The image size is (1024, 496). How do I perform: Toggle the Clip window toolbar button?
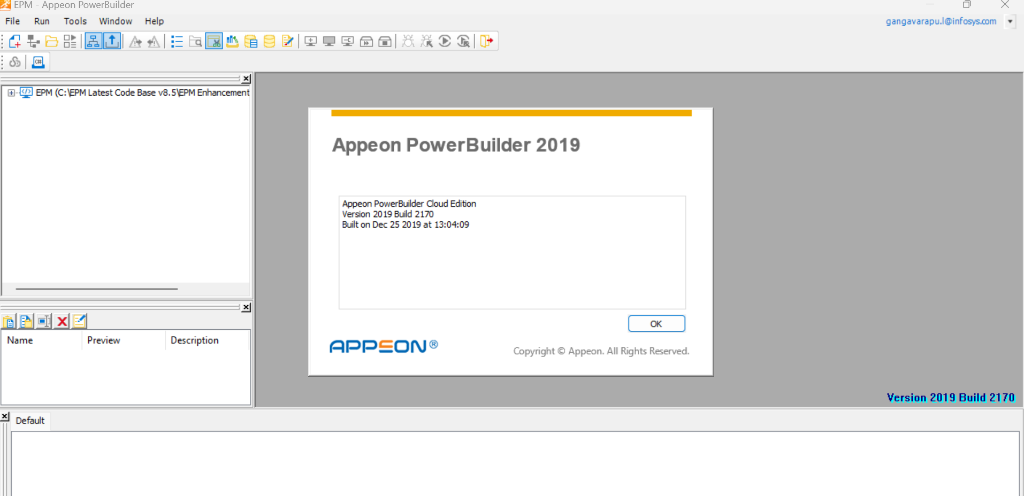click(213, 42)
